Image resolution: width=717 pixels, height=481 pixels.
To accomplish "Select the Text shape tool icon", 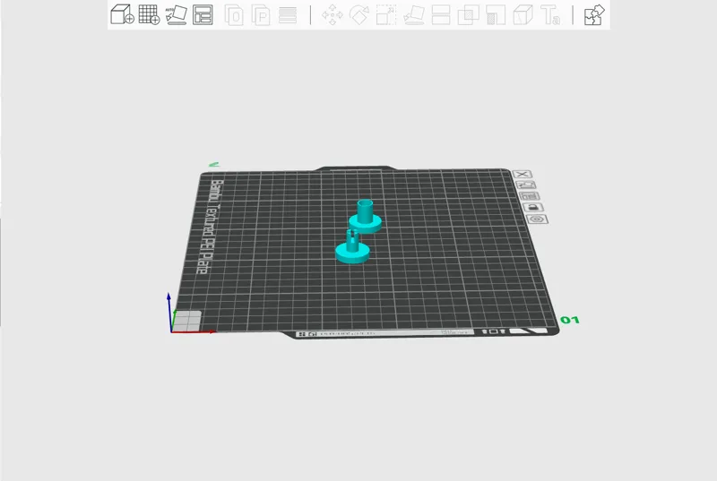I will (x=550, y=15).
